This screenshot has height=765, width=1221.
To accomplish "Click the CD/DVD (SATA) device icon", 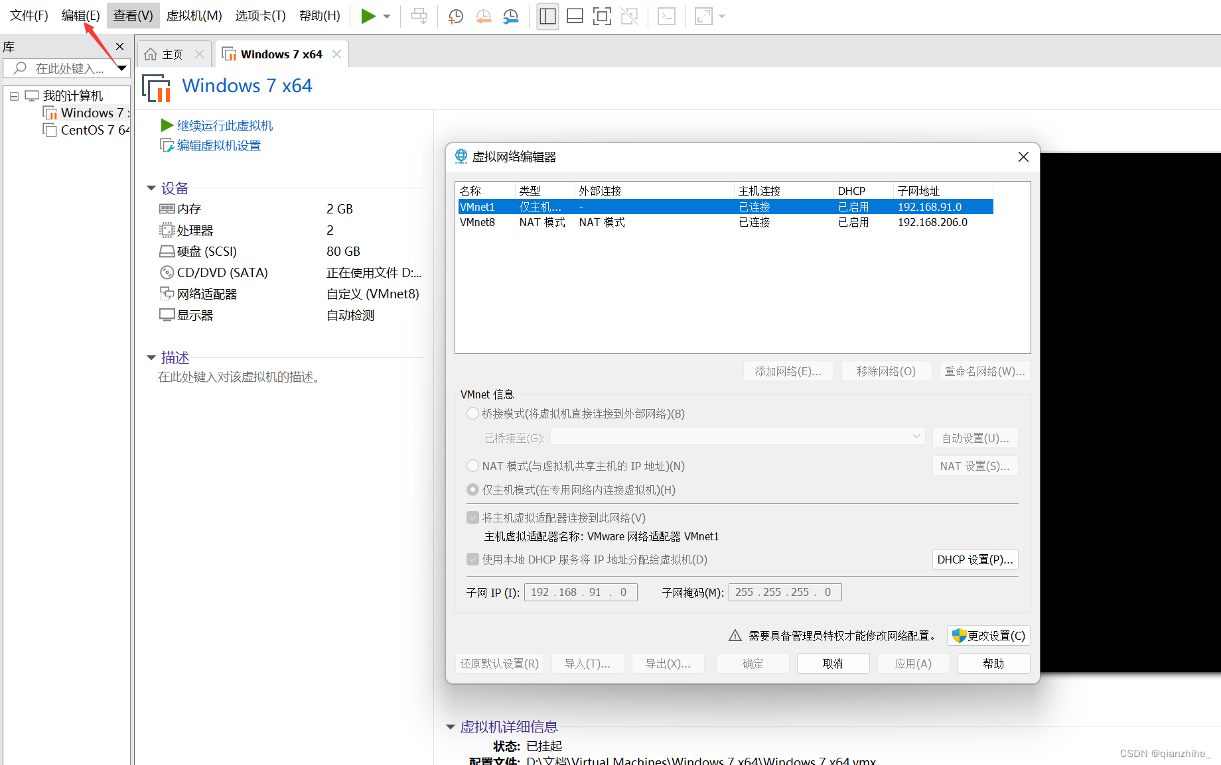I will tap(167, 272).
